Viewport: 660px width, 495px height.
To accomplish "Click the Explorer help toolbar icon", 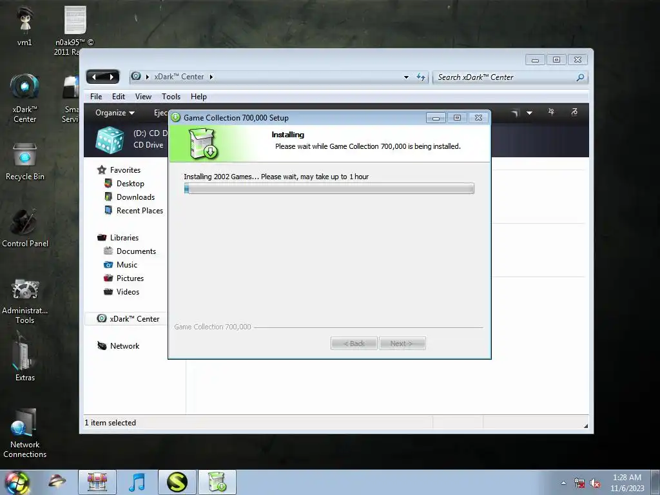I will coord(574,112).
